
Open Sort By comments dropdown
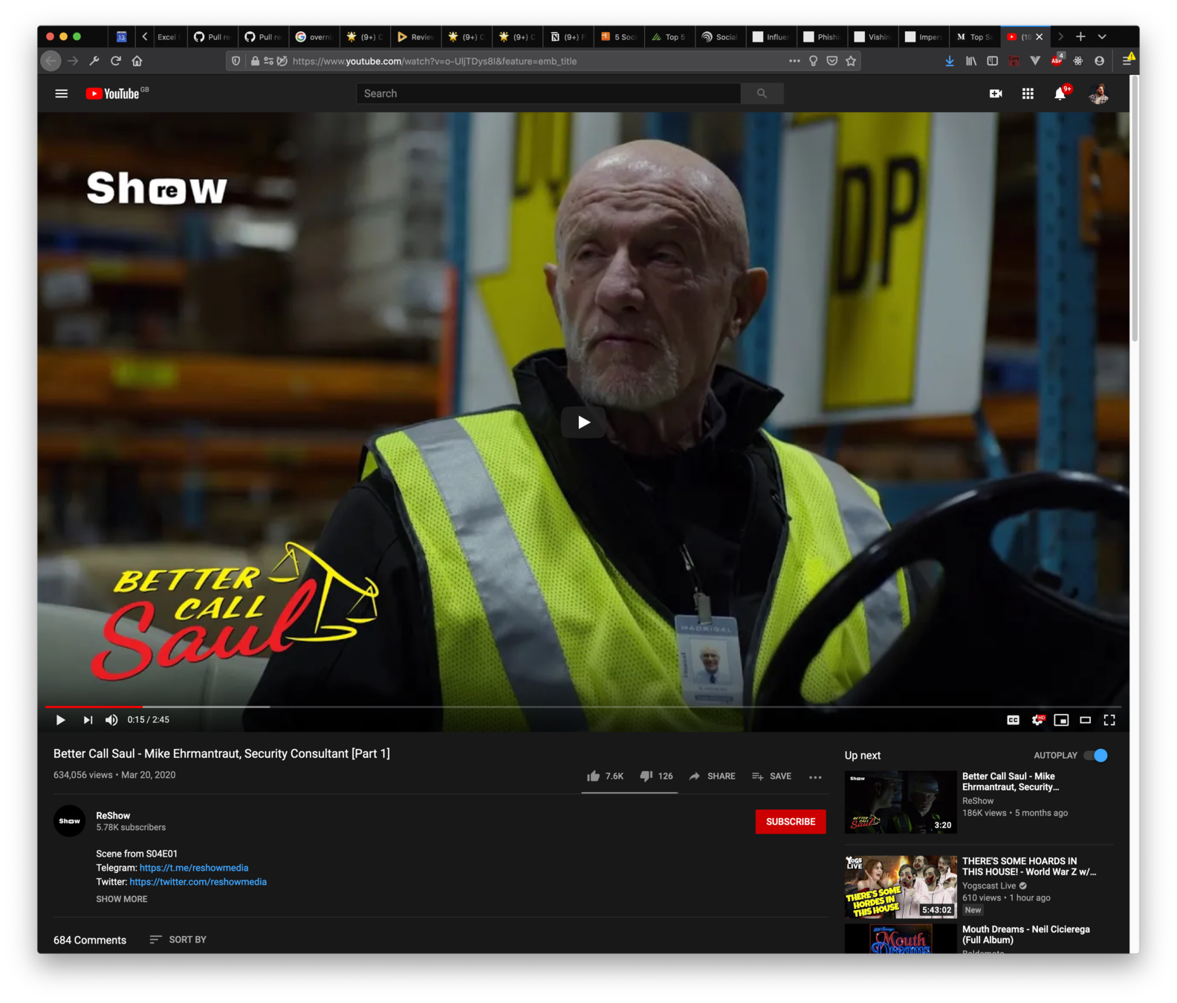click(x=178, y=940)
